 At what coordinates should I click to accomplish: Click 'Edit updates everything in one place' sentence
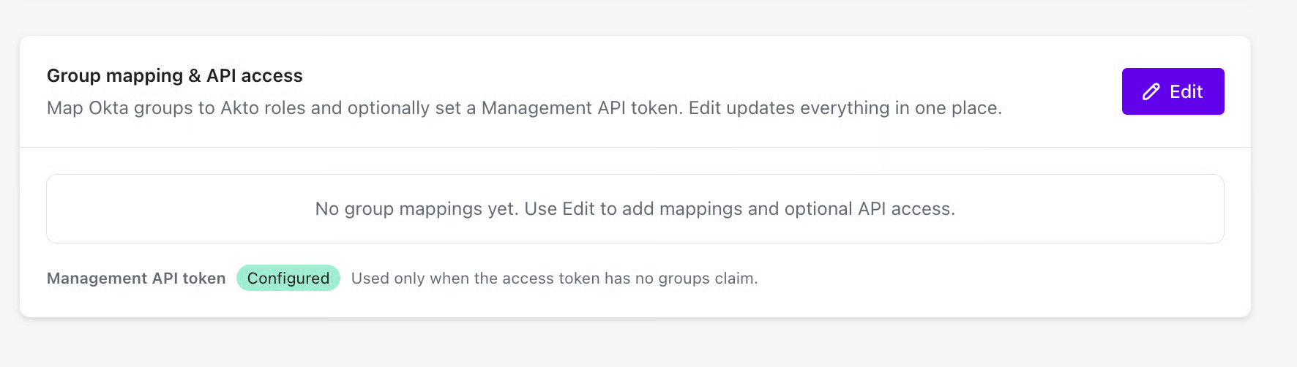coord(845,108)
